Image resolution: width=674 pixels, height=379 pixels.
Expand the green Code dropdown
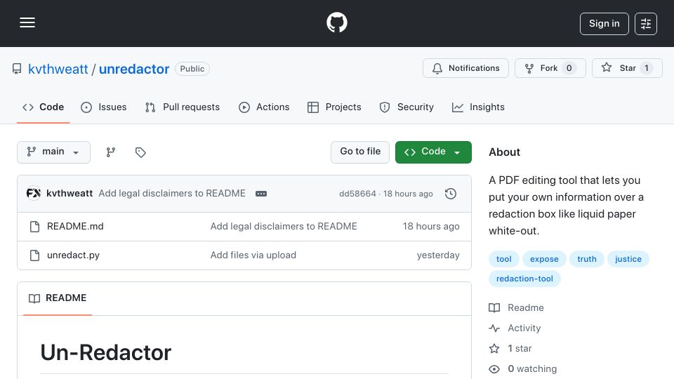pos(433,152)
